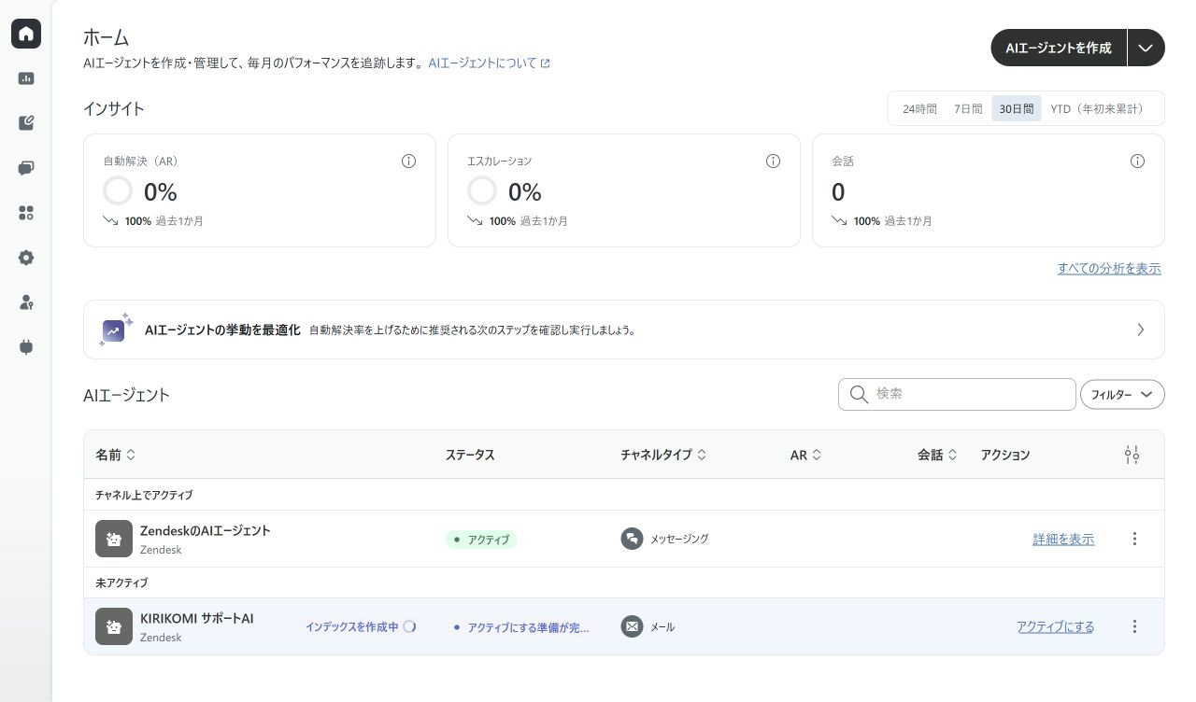Click the メッセージング channel icon
This screenshot has width=1196, height=702.
point(632,539)
